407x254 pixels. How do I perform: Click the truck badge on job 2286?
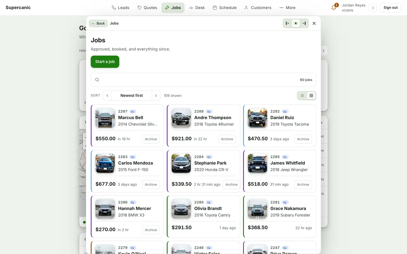point(133,202)
